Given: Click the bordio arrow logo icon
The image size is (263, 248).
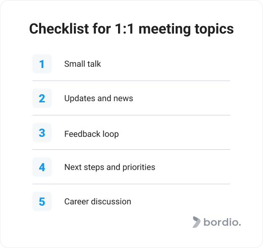Looking at the screenshot, I should [197, 222].
